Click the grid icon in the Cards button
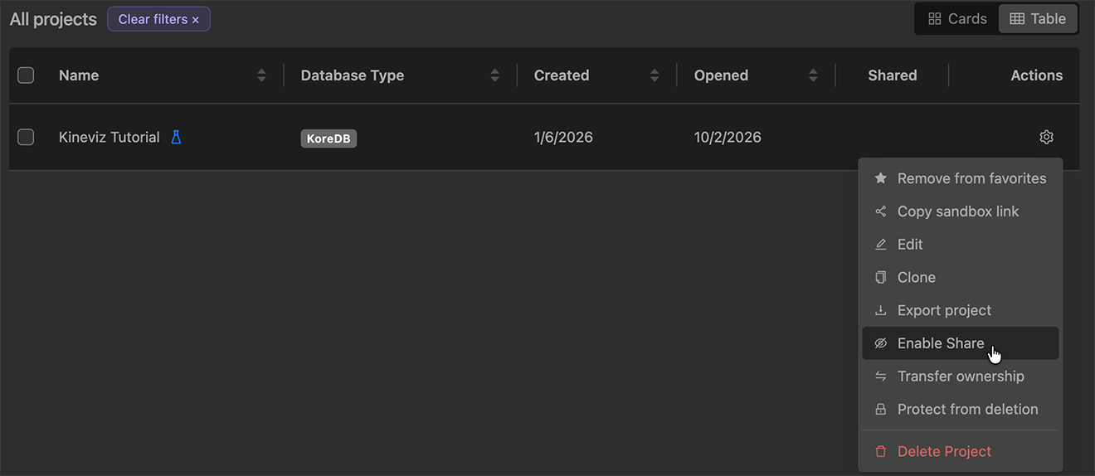Screen dimensions: 1095x476 (934, 18)
